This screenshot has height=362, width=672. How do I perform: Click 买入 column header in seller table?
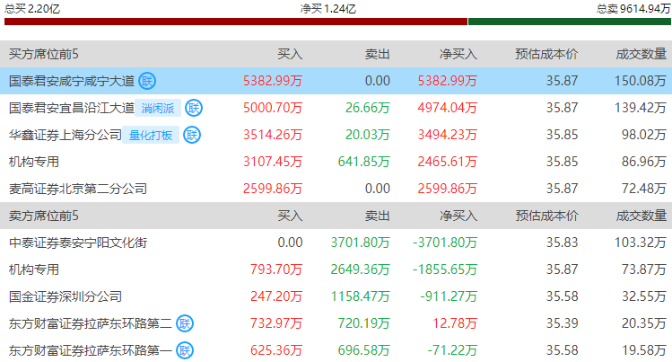pyautogui.click(x=290, y=216)
